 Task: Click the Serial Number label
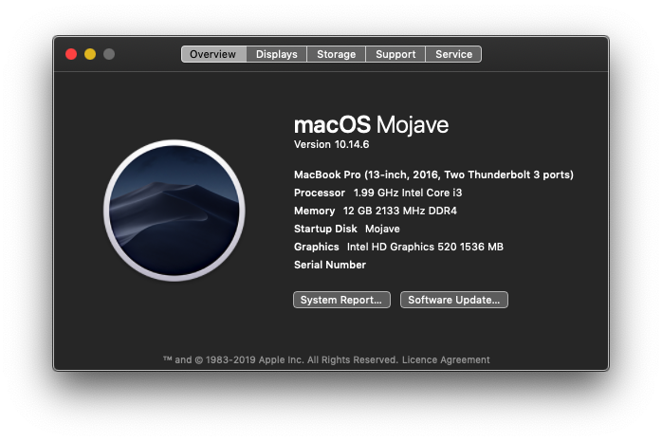click(330, 265)
